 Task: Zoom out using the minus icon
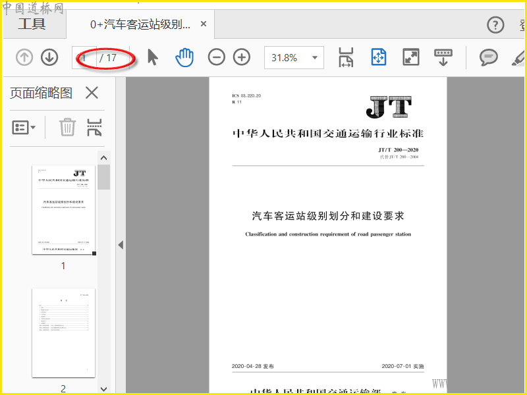217,57
